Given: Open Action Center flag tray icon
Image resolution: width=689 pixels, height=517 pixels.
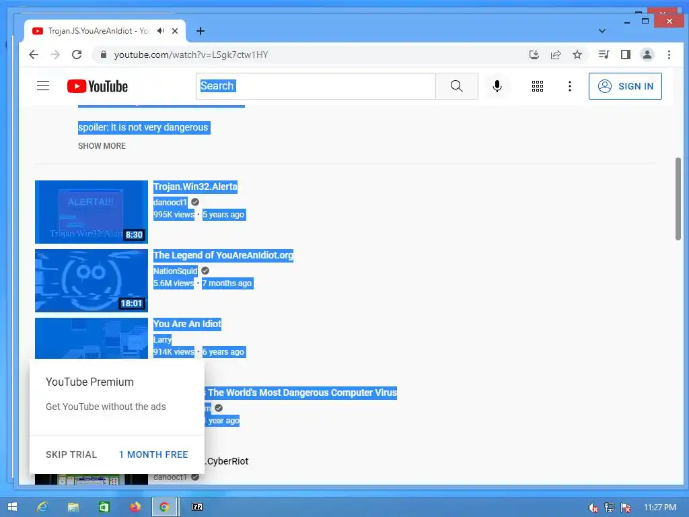Looking at the screenshot, I should 626,508.
